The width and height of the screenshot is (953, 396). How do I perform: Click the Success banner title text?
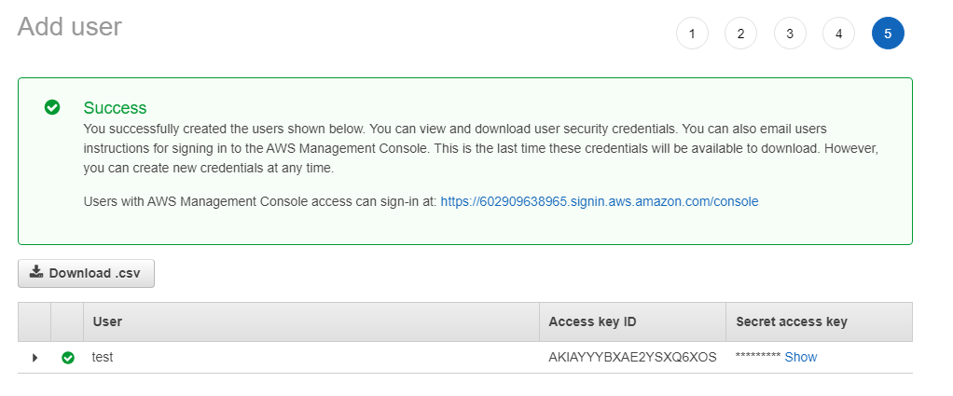pyautogui.click(x=115, y=108)
